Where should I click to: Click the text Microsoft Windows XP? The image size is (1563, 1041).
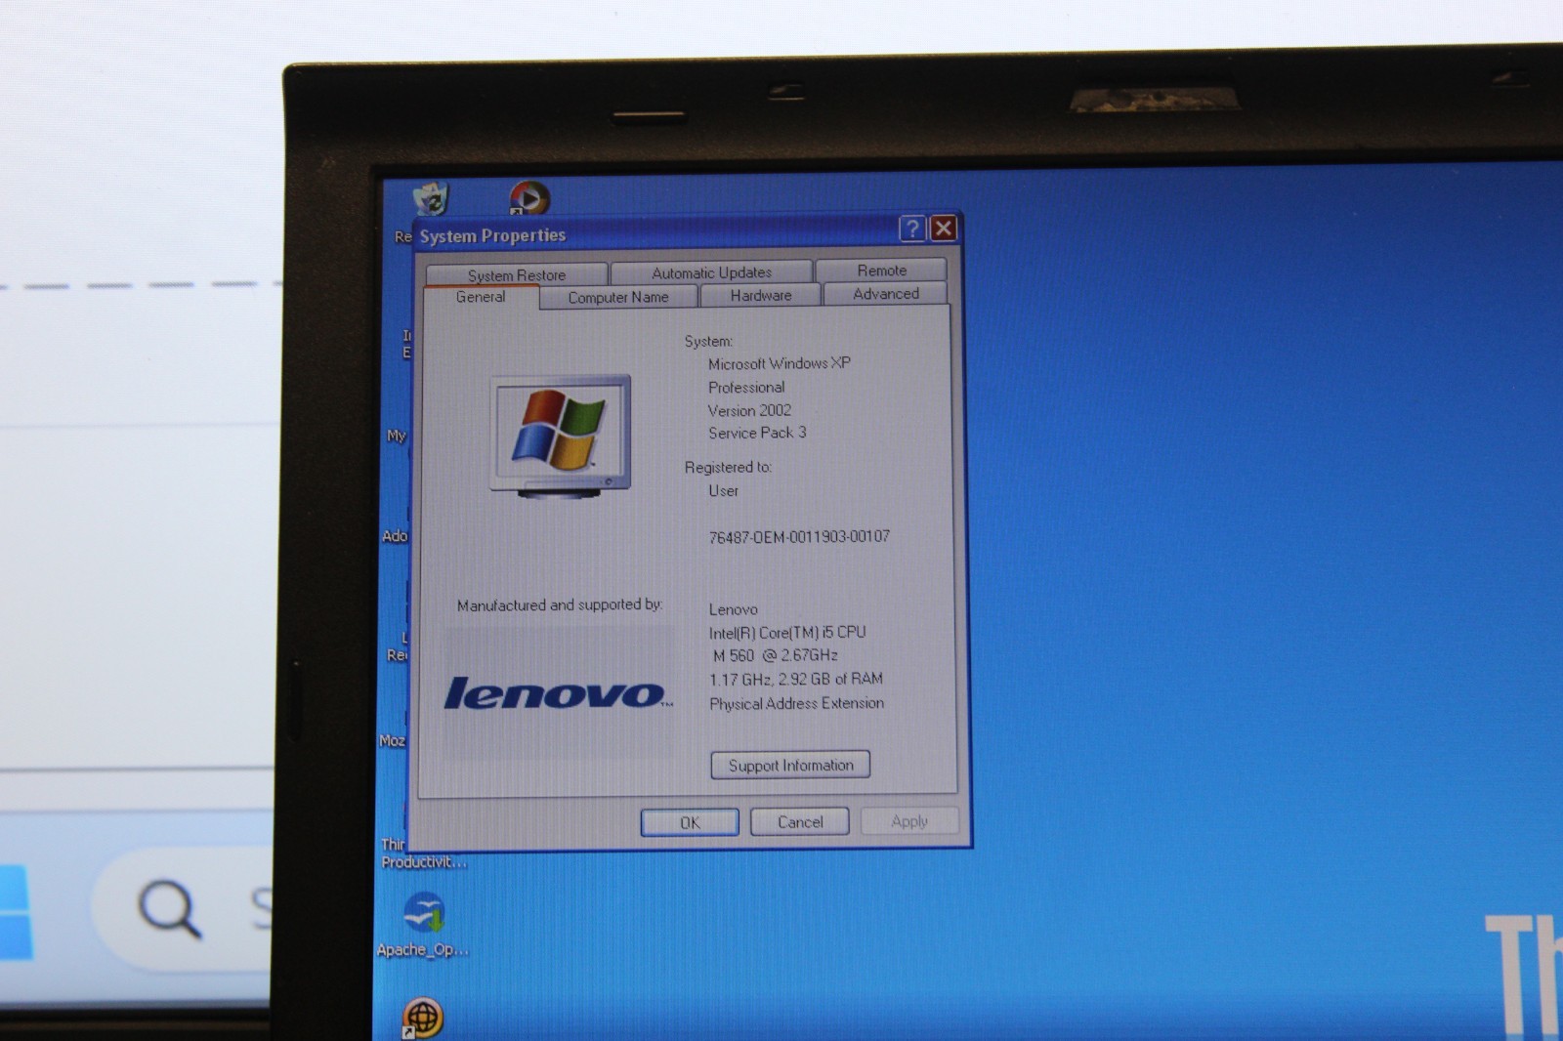coord(780,363)
